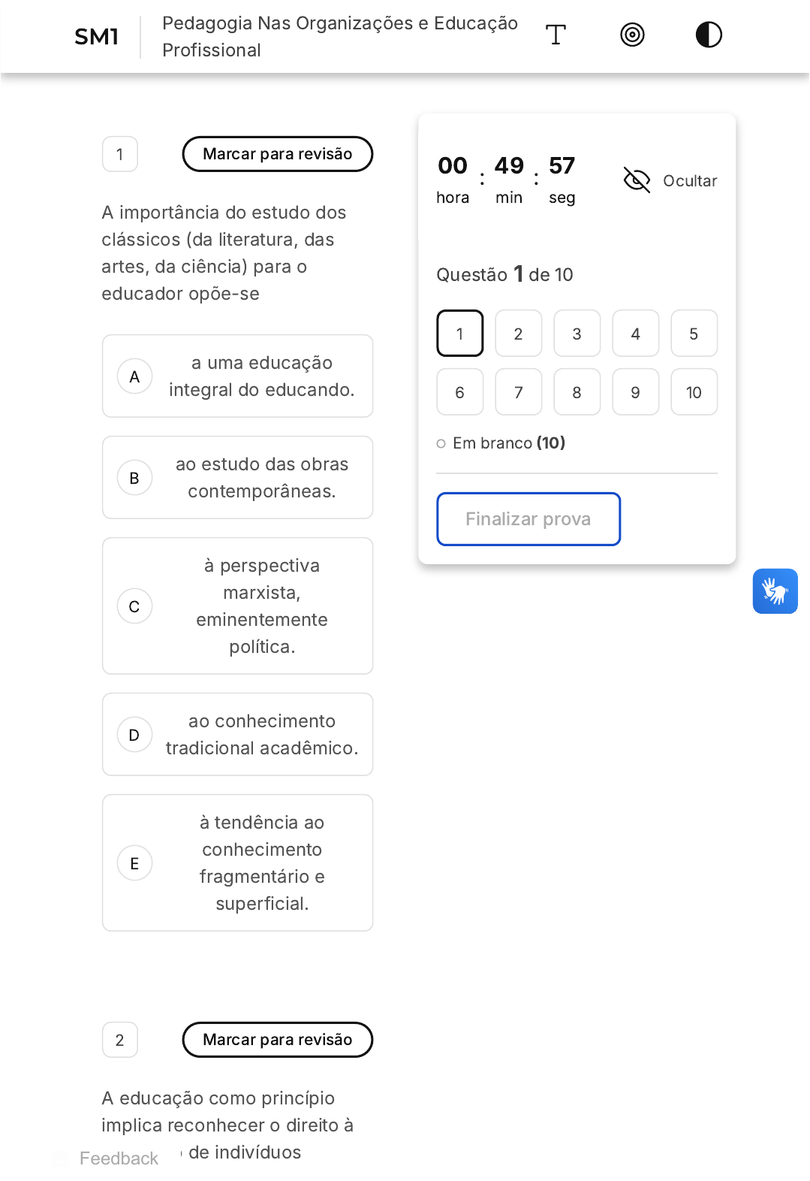
Task: Click the text size T icon
Action: point(556,35)
